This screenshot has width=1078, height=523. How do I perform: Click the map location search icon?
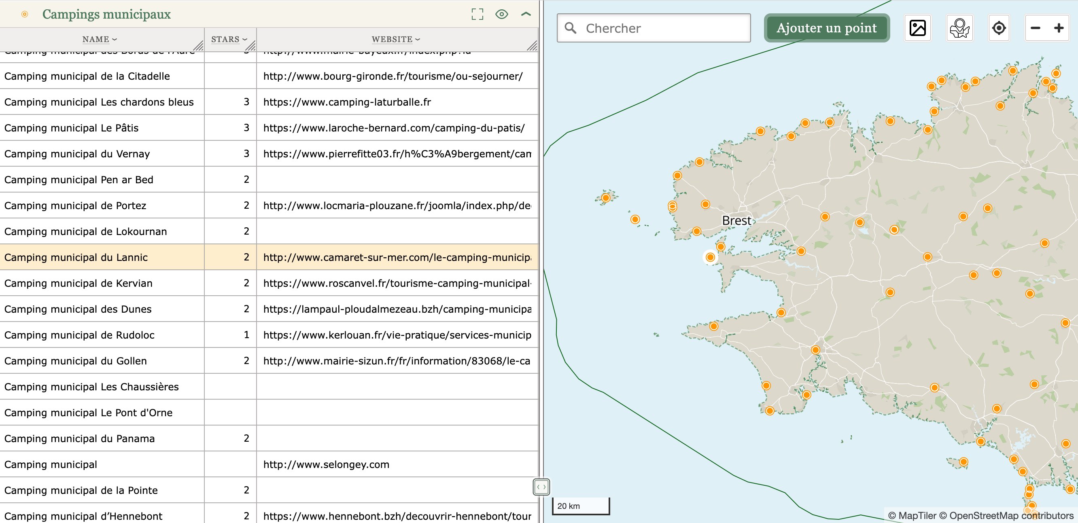click(x=959, y=28)
